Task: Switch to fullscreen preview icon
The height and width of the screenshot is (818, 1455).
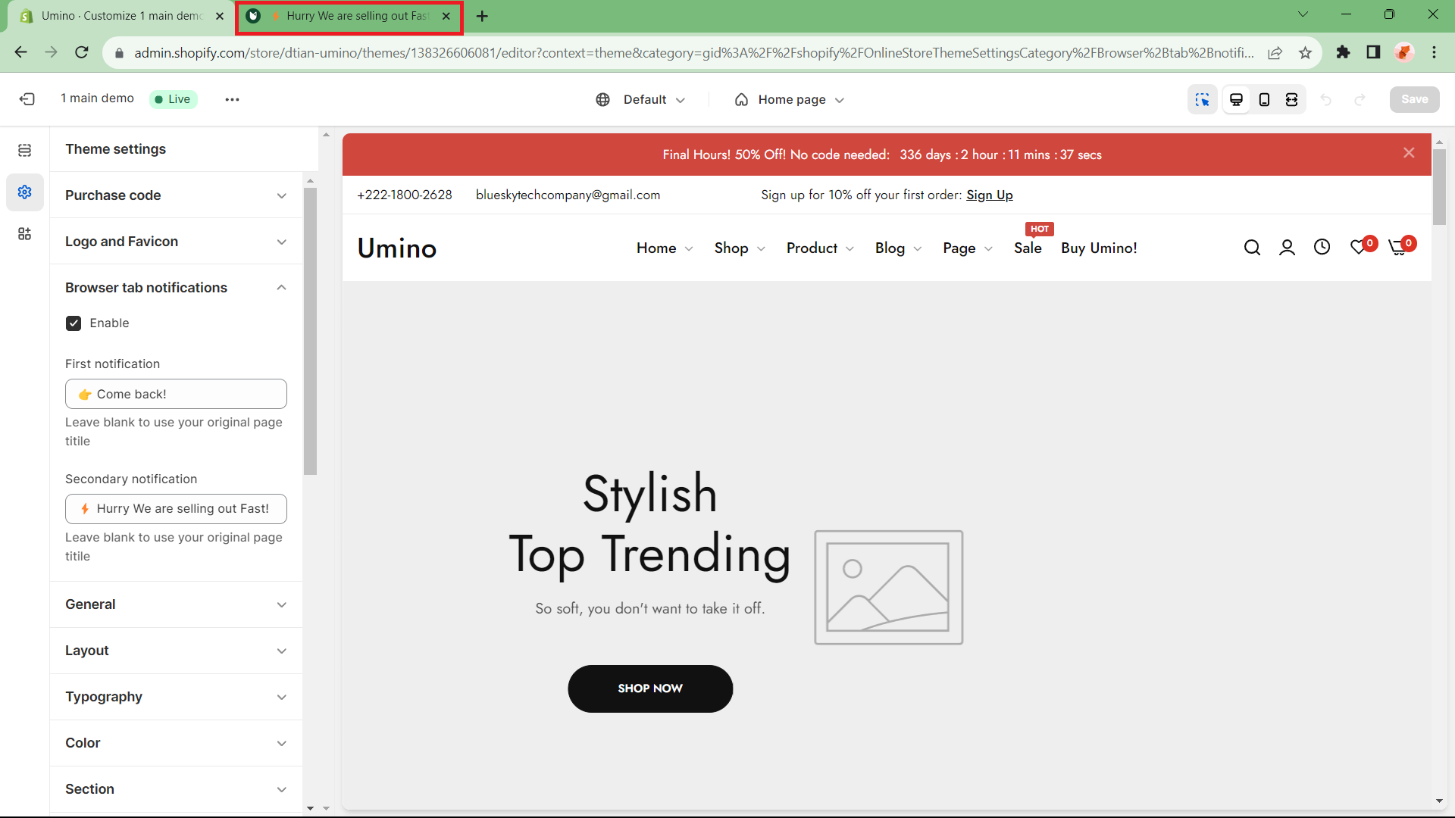Action: 1292,99
